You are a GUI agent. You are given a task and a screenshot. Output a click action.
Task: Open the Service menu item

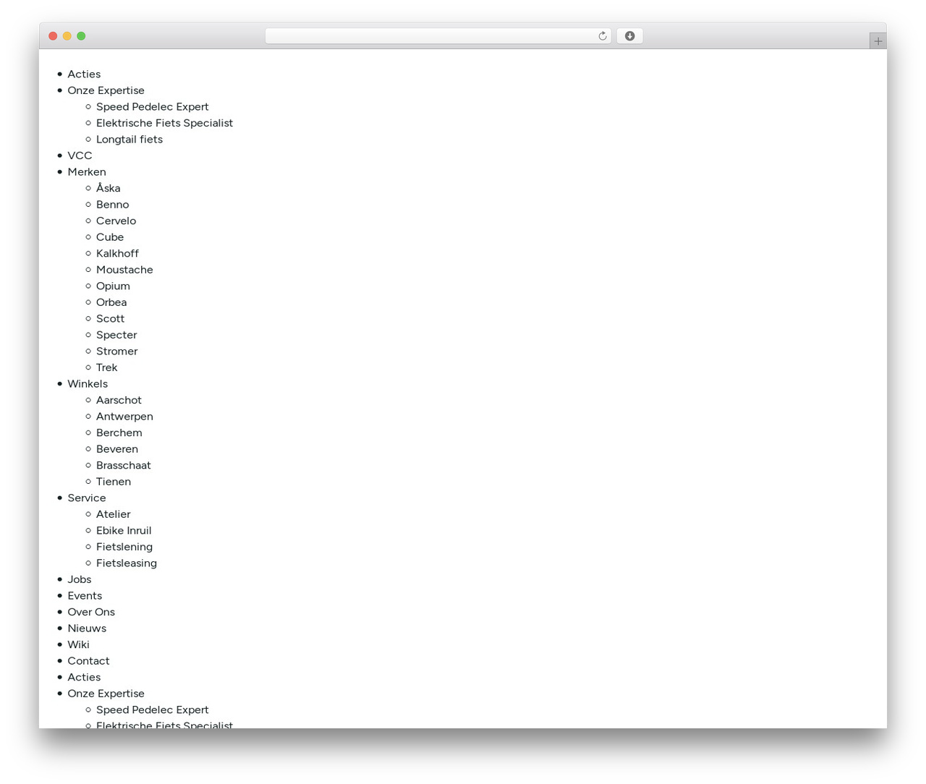point(87,498)
